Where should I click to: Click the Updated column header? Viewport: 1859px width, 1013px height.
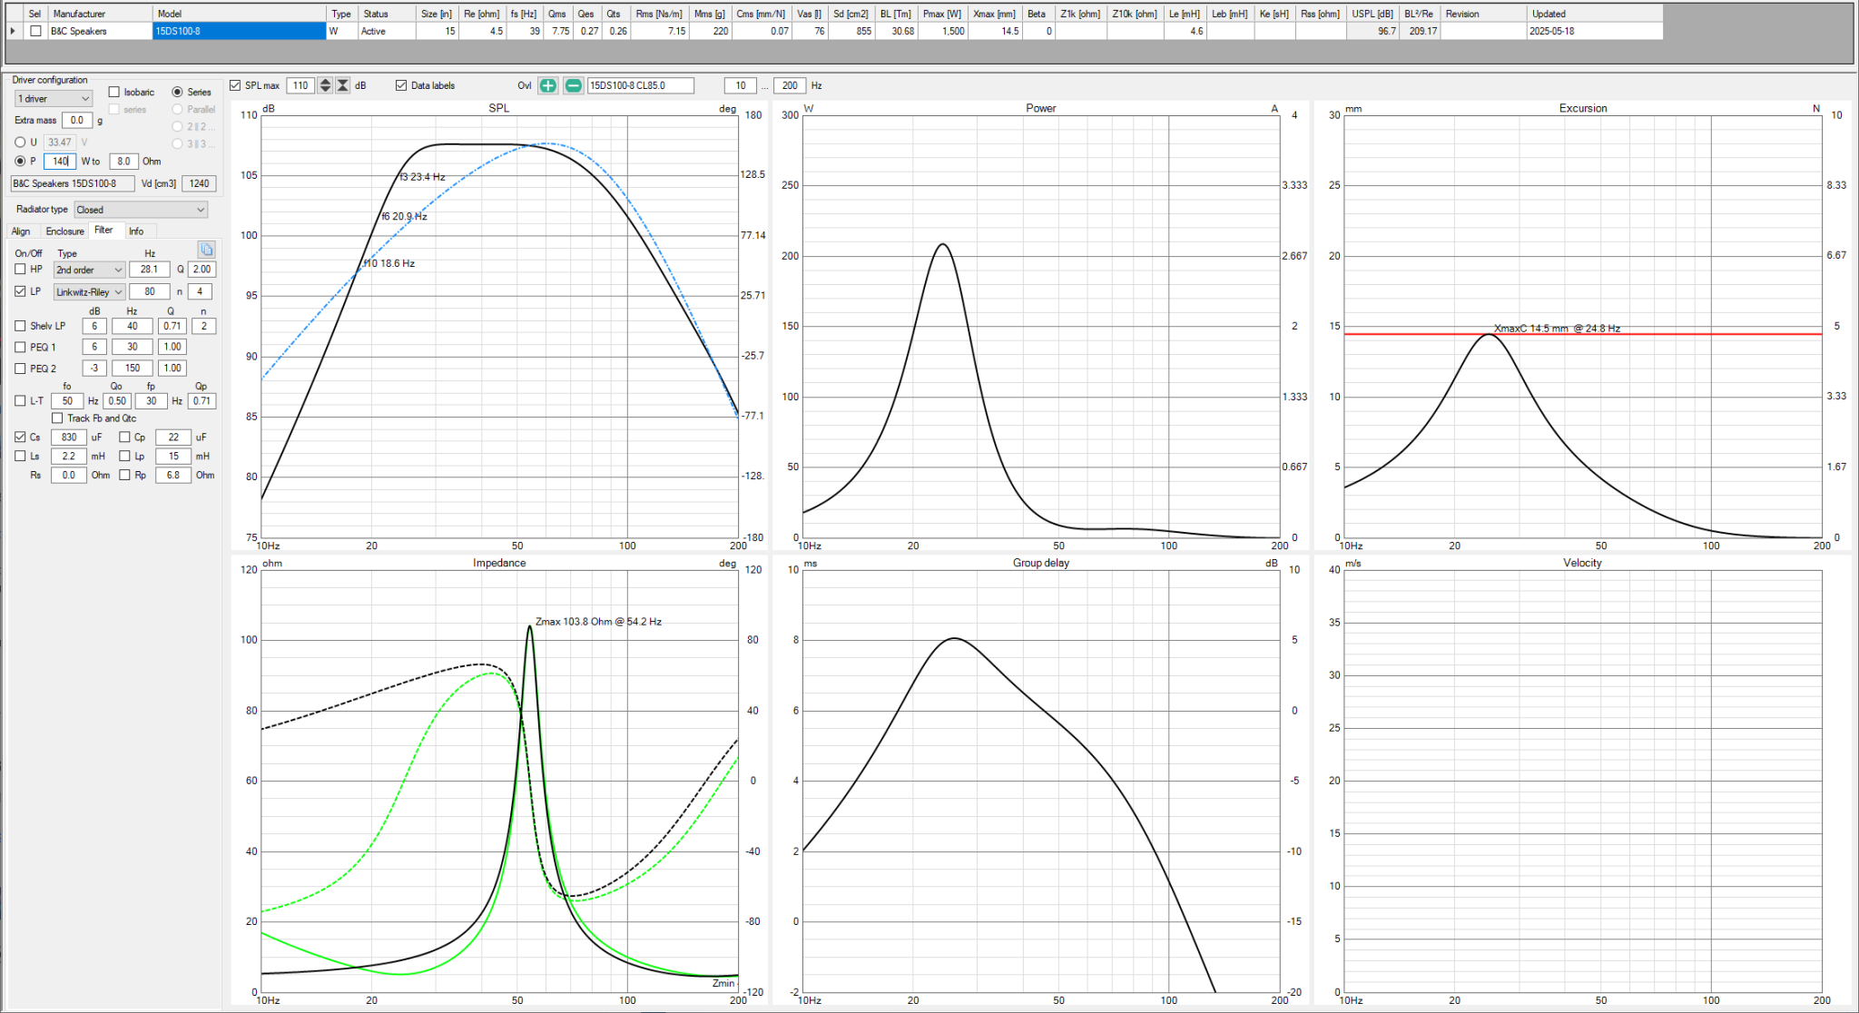1595,14
